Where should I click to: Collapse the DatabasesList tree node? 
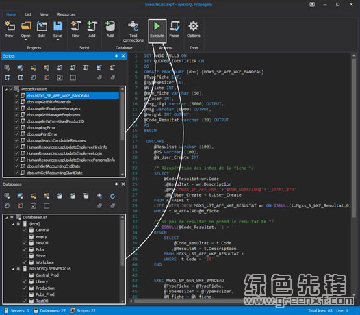[x=6, y=217]
